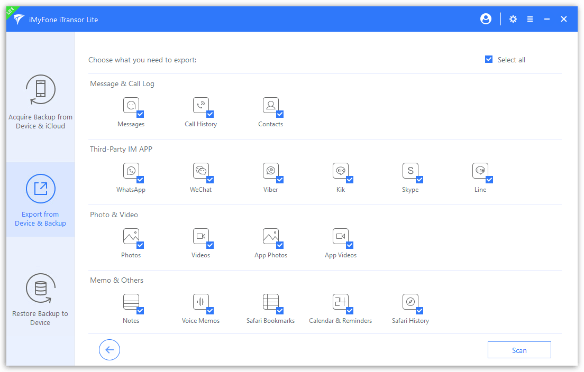Select the Export from Device & Backup tab

click(x=41, y=200)
